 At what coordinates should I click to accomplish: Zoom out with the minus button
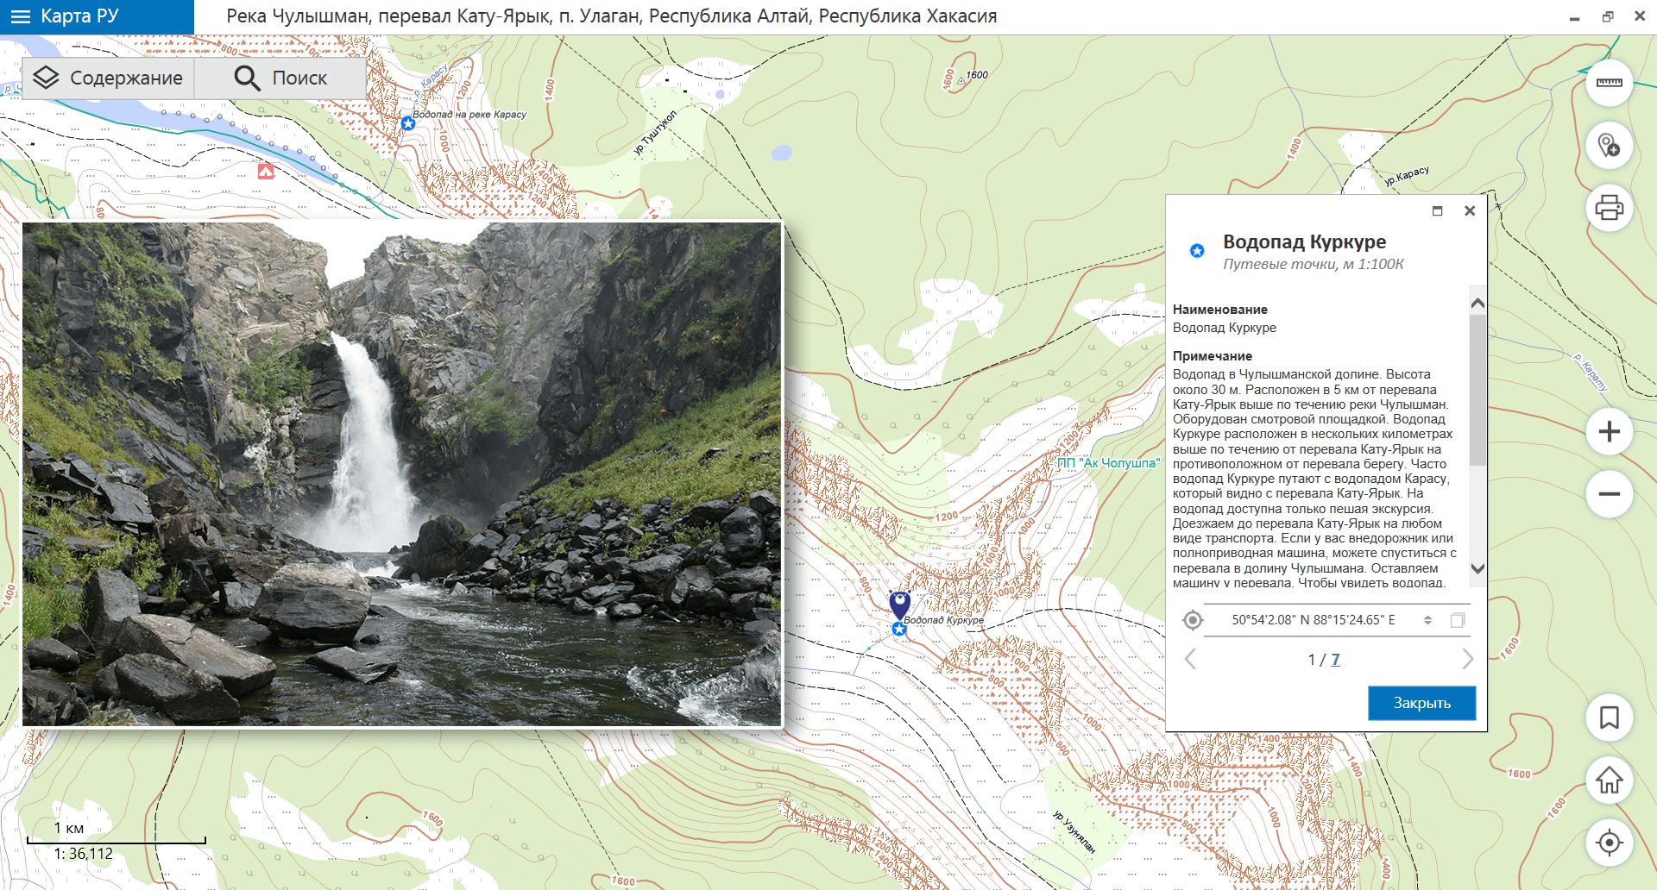[1609, 494]
